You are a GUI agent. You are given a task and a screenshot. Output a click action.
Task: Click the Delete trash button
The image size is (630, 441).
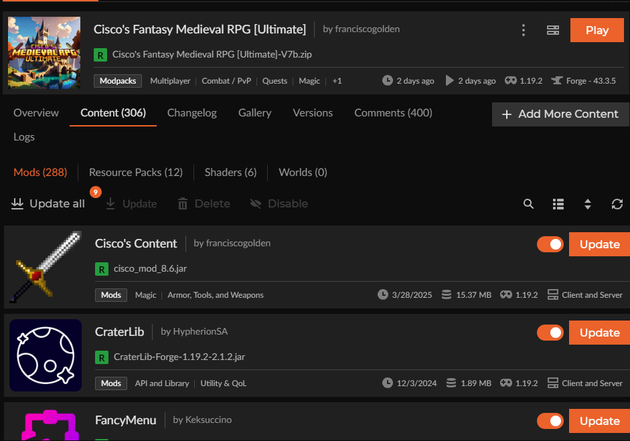coord(204,203)
